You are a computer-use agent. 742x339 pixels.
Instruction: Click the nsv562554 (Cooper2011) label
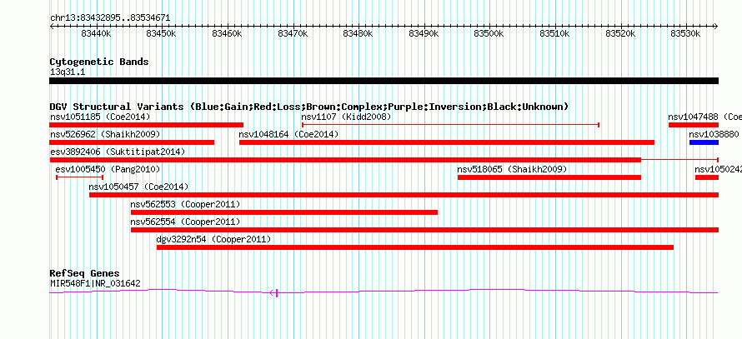coord(185,222)
